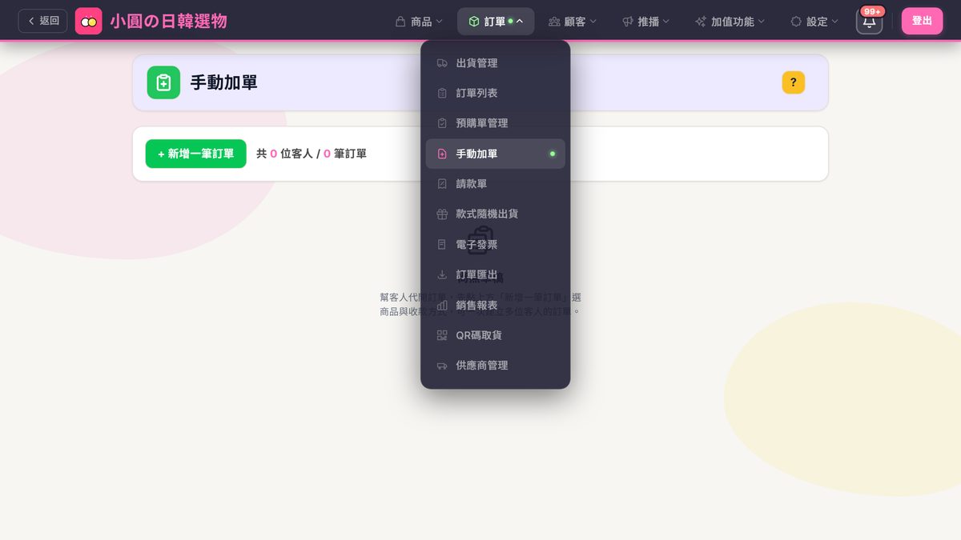Click the clipboard-check icon beside 預購單管理
Viewport: 961px width, 540px height.
pyautogui.click(x=442, y=123)
